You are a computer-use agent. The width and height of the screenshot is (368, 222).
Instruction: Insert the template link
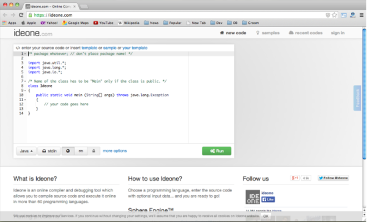(x=89, y=48)
